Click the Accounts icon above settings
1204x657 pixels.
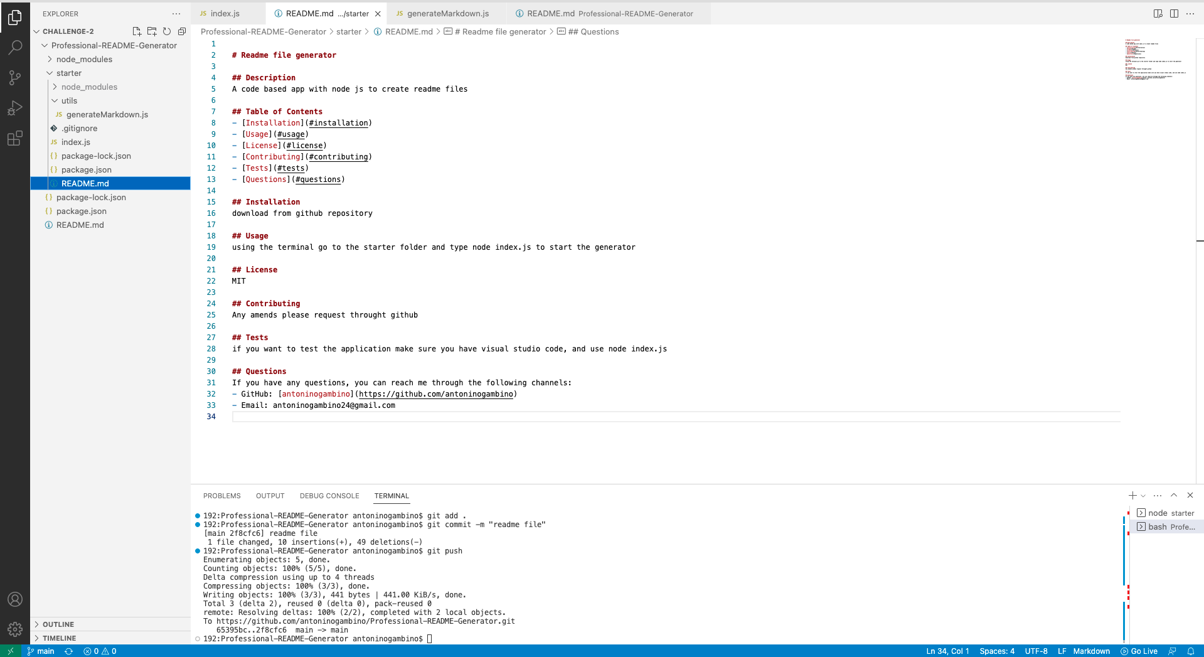(x=15, y=599)
